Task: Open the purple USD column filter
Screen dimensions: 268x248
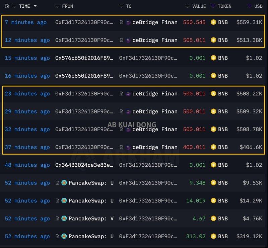Action: [249, 6]
